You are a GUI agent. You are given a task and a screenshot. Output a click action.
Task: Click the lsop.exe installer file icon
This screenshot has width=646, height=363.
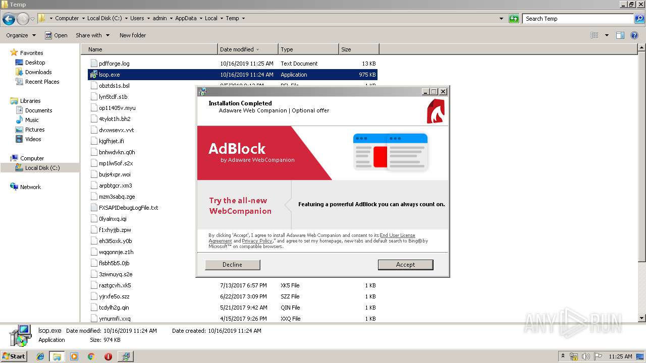point(93,75)
